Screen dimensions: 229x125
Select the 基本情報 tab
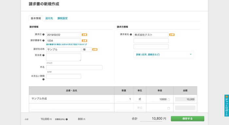point(36,18)
